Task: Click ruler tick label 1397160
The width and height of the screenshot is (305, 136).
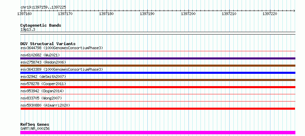Action: 25,14
